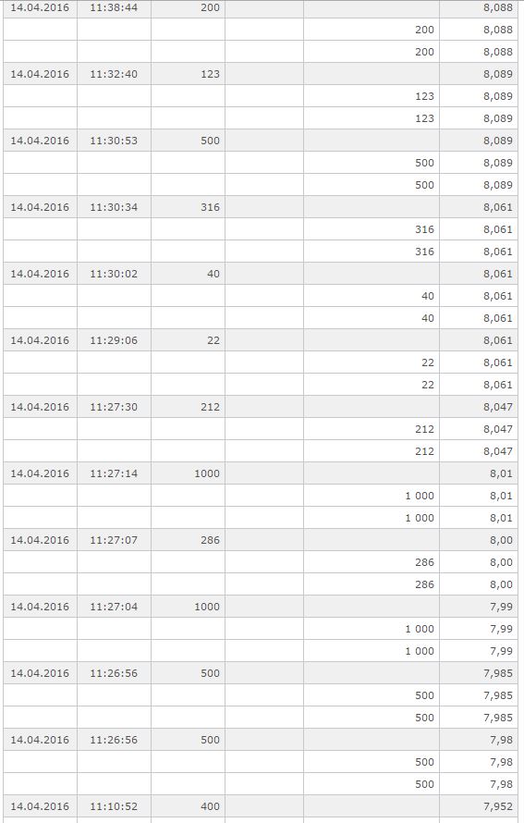The width and height of the screenshot is (524, 823).
Task: Select the 11:27:04 time cell
Action: pyautogui.click(x=114, y=608)
